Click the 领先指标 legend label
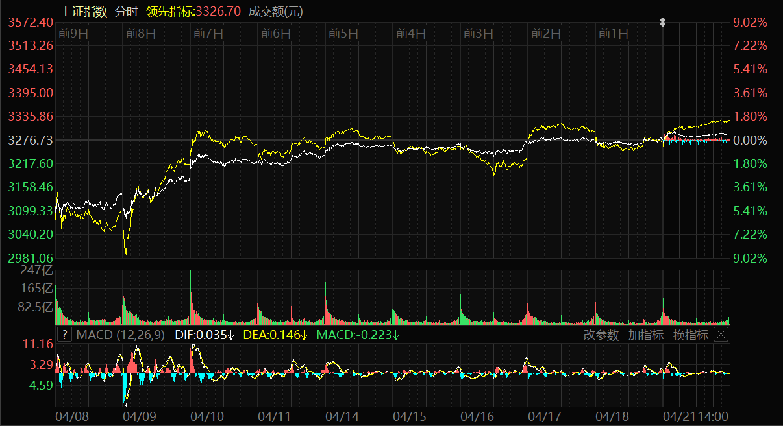This screenshot has height=426, width=783. click(x=170, y=11)
